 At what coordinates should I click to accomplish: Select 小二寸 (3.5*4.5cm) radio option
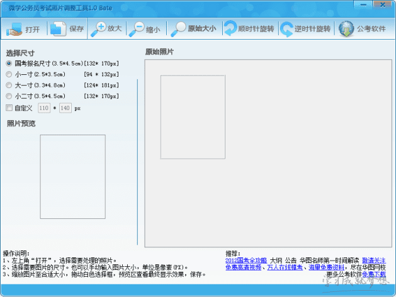(x=9, y=96)
